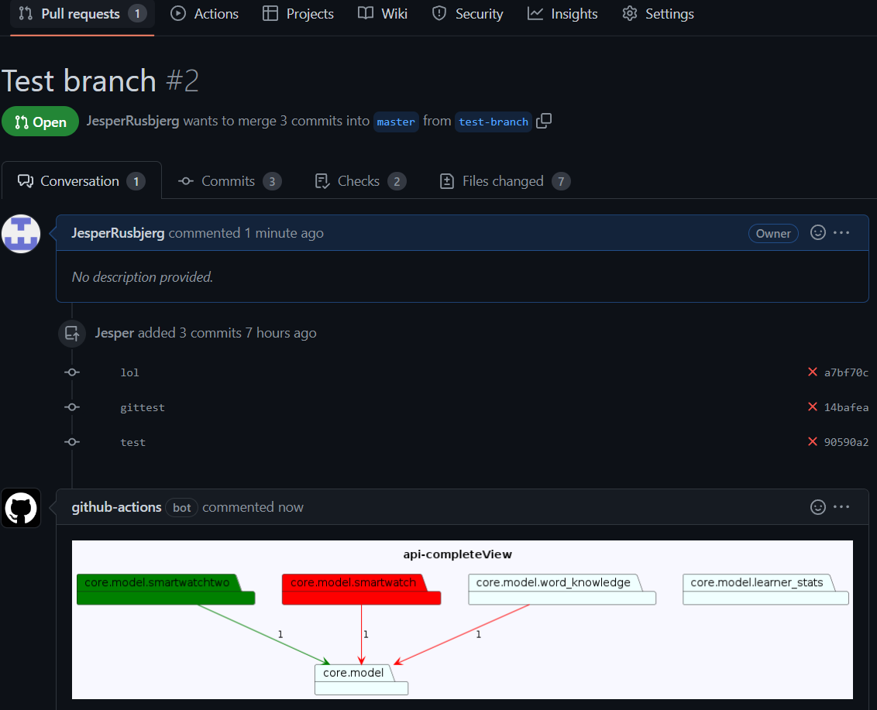
Task: Click the red X failure status beside a7bf70c
Action: [x=812, y=372]
